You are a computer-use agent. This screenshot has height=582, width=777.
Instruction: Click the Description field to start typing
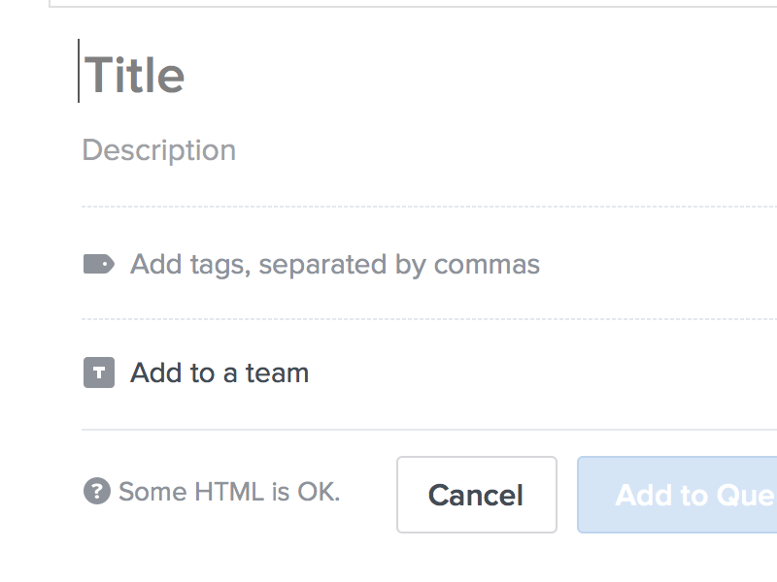point(158,150)
